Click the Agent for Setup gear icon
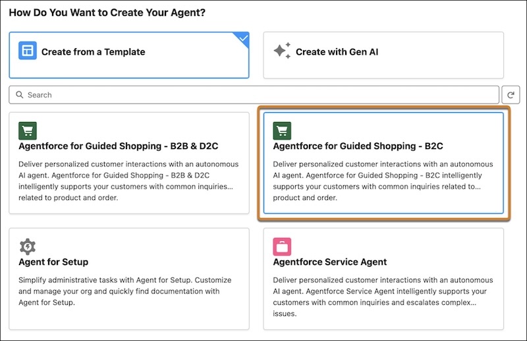 (28, 247)
